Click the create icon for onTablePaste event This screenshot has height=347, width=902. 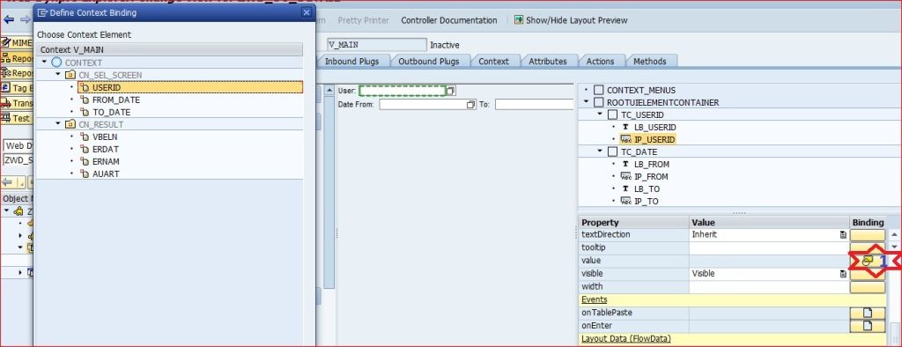[x=867, y=313]
